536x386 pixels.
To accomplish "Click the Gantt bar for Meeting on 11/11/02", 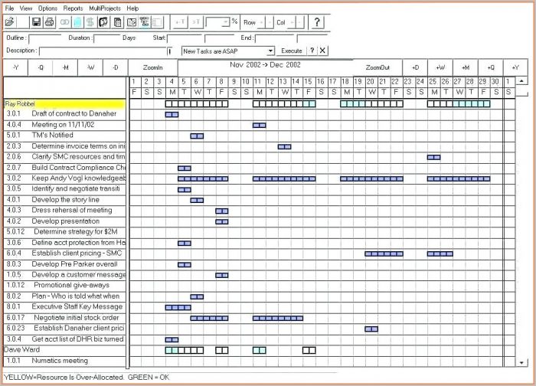I will [x=260, y=126].
